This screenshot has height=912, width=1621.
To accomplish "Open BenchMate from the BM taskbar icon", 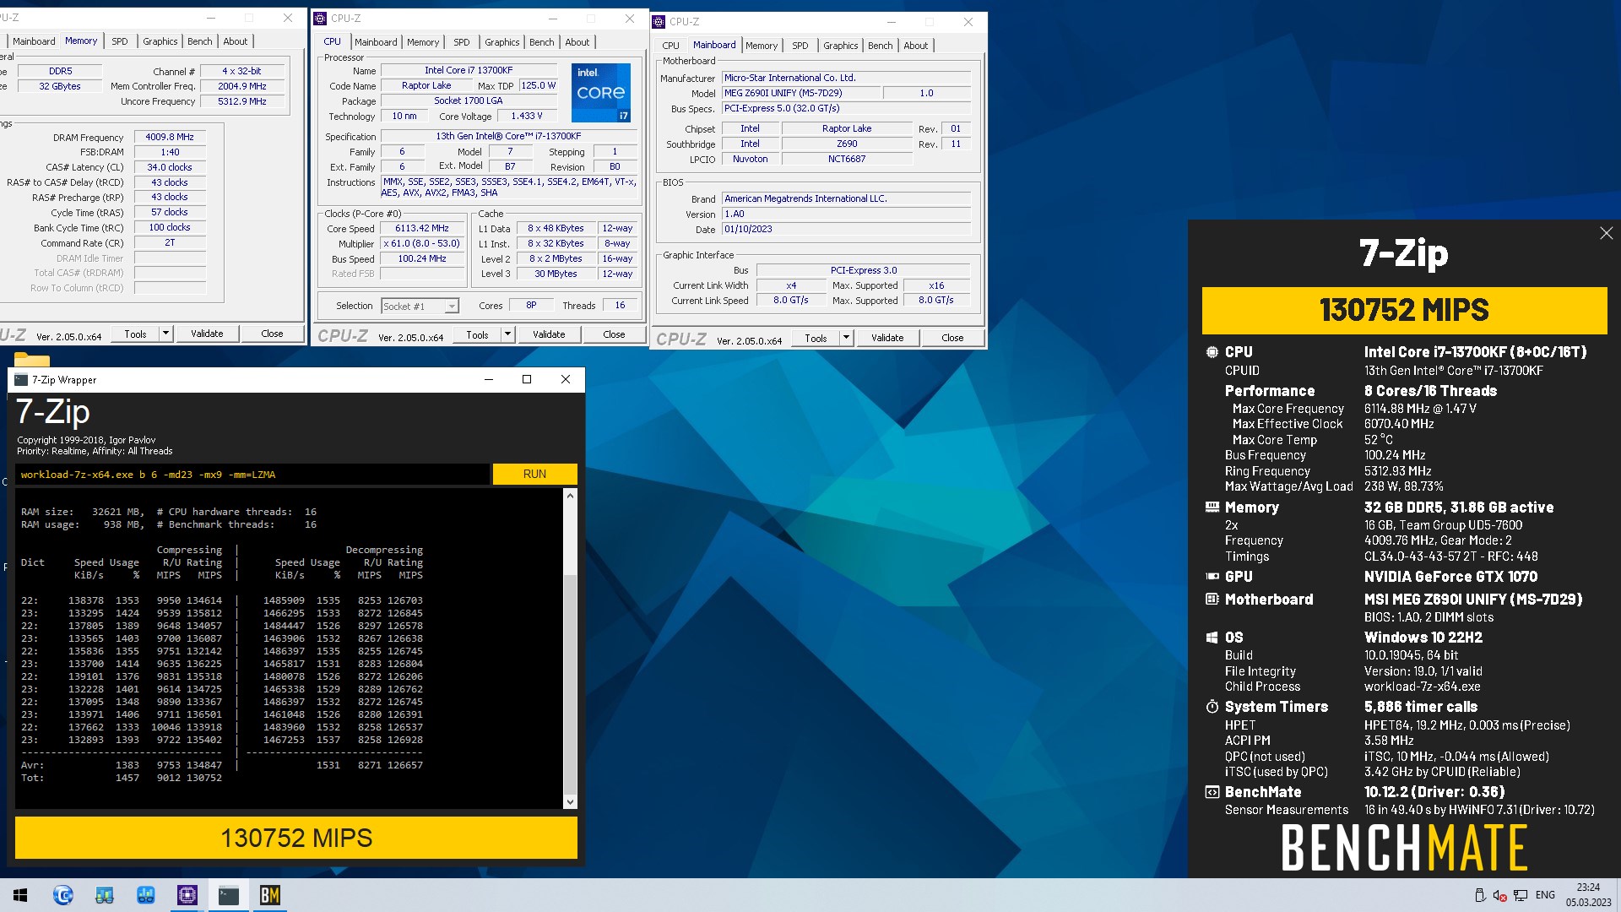I will coord(270,895).
